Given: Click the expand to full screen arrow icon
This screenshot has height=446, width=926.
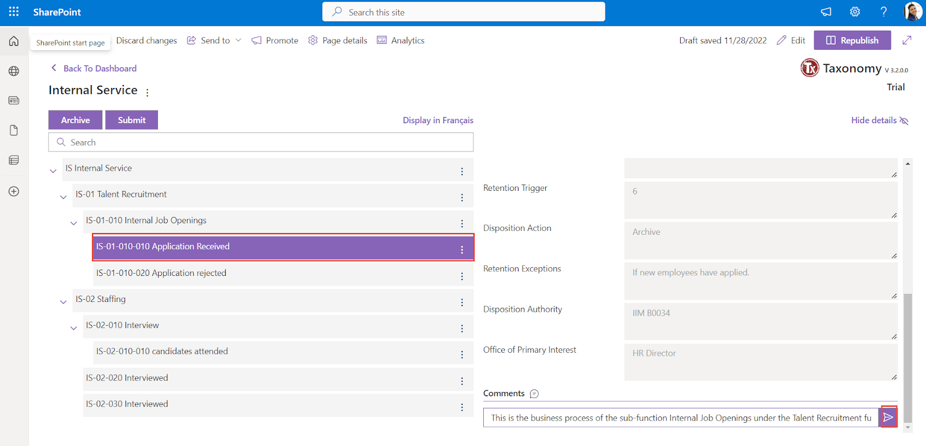Looking at the screenshot, I should 907,40.
